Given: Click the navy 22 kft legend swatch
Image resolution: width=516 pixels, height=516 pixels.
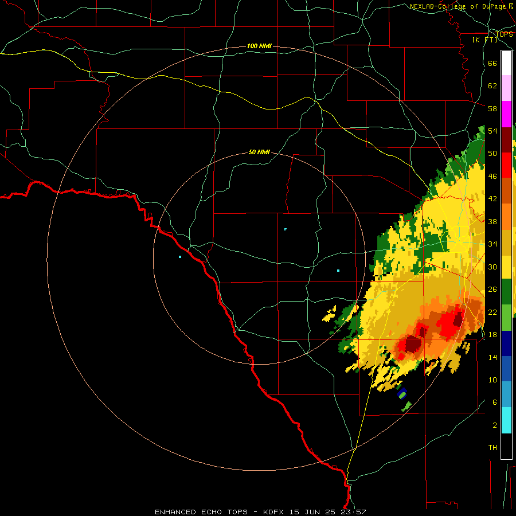Looking at the screenshot, I should (506, 343).
